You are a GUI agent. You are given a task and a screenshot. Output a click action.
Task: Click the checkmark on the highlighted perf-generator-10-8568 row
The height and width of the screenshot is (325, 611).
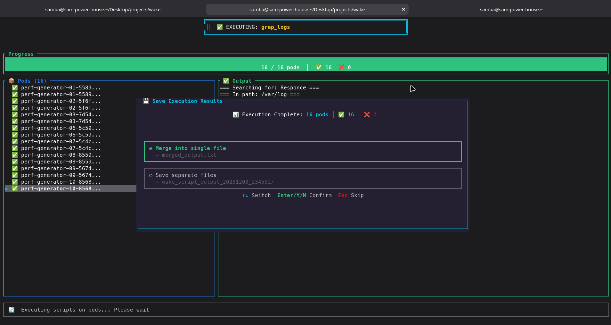tap(15, 189)
